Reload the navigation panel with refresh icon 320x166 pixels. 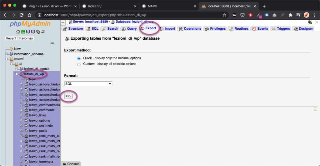coord(43,32)
